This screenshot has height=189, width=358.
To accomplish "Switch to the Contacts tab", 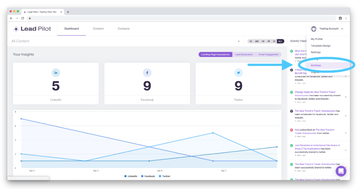I will 124,29.
